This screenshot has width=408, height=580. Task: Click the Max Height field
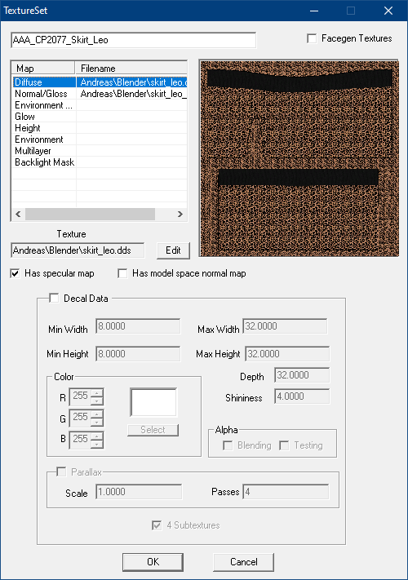point(286,354)
